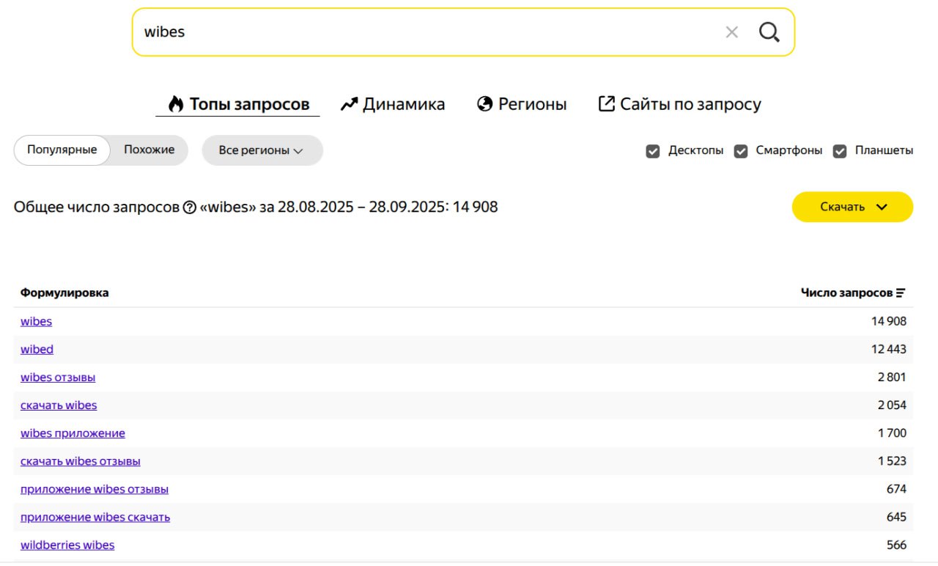Switch to the 'Динамика' tab
Screen dimensions: 938x566
click(x=393, y=104)
